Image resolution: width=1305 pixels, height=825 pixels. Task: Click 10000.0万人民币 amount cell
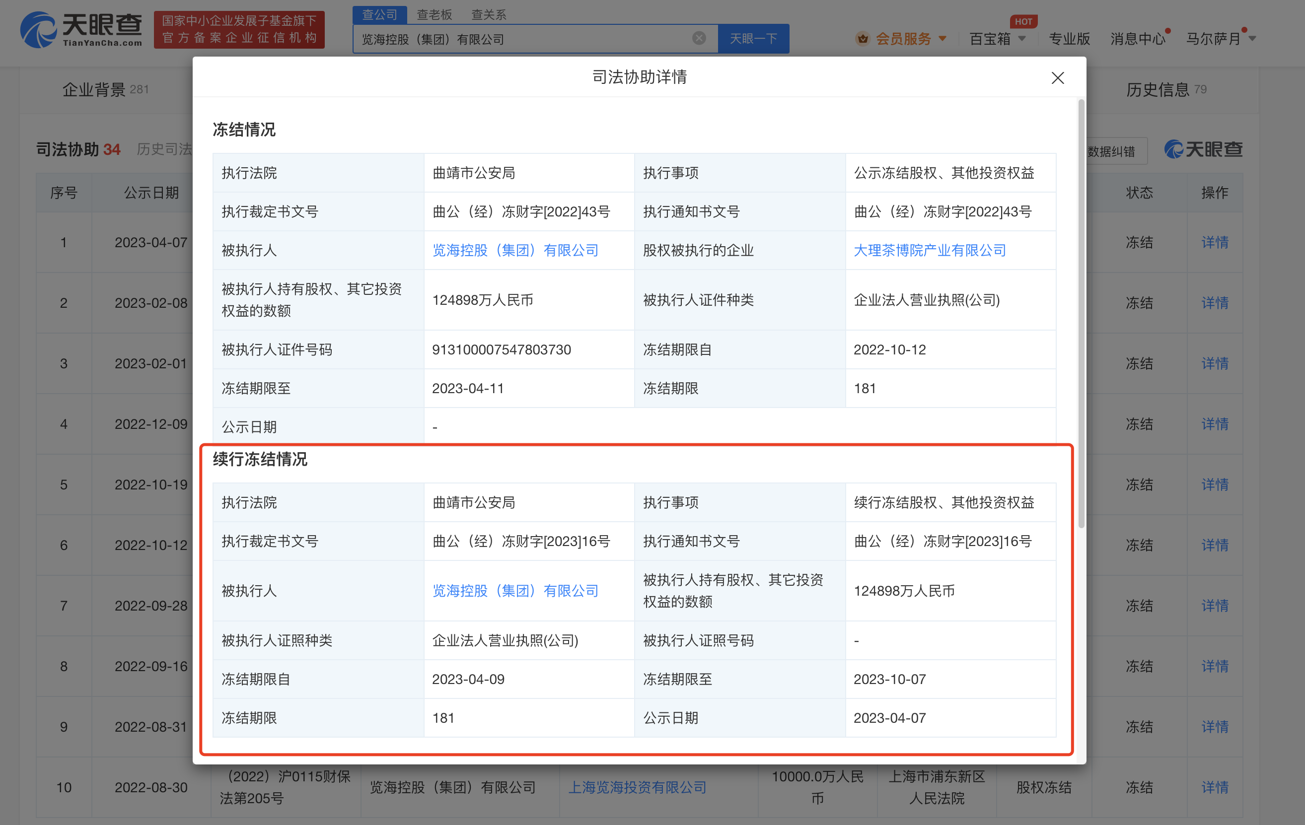817,787
